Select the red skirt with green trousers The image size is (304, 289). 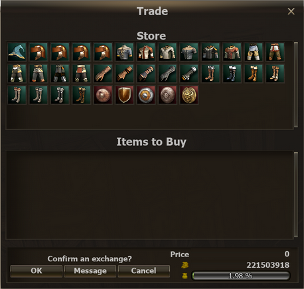point(275,52)
